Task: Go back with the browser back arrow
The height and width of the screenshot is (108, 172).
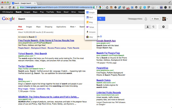Action: click(x=2, y=7)
